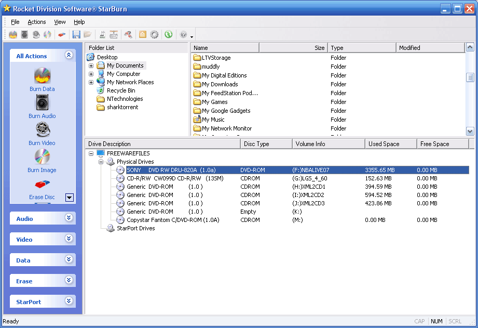The image size is (478, 328).
Task: Expand the Erase sidebar section
Action: 69,280
